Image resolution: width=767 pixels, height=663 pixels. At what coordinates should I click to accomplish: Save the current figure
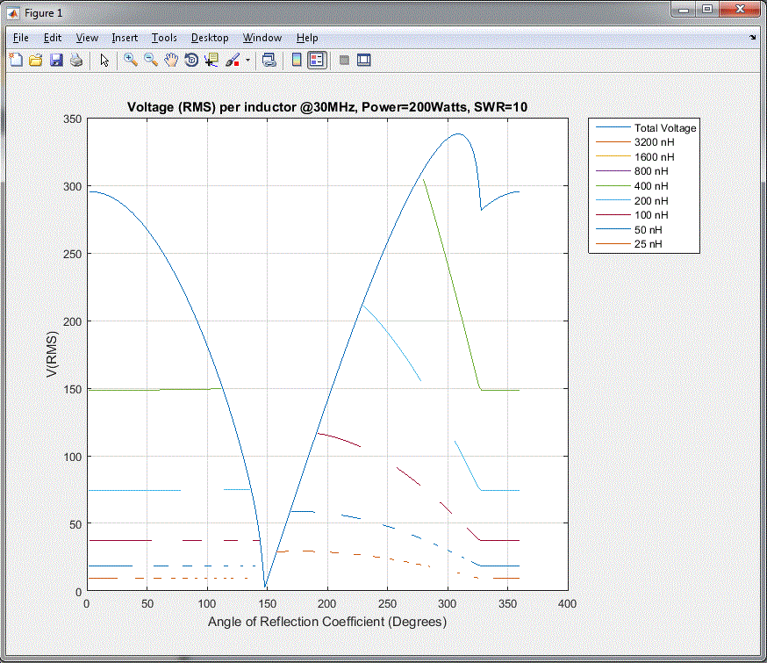pos(56,60)
